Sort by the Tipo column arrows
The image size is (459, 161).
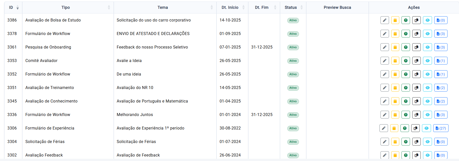pyautogui.click(x=109, y=7)
